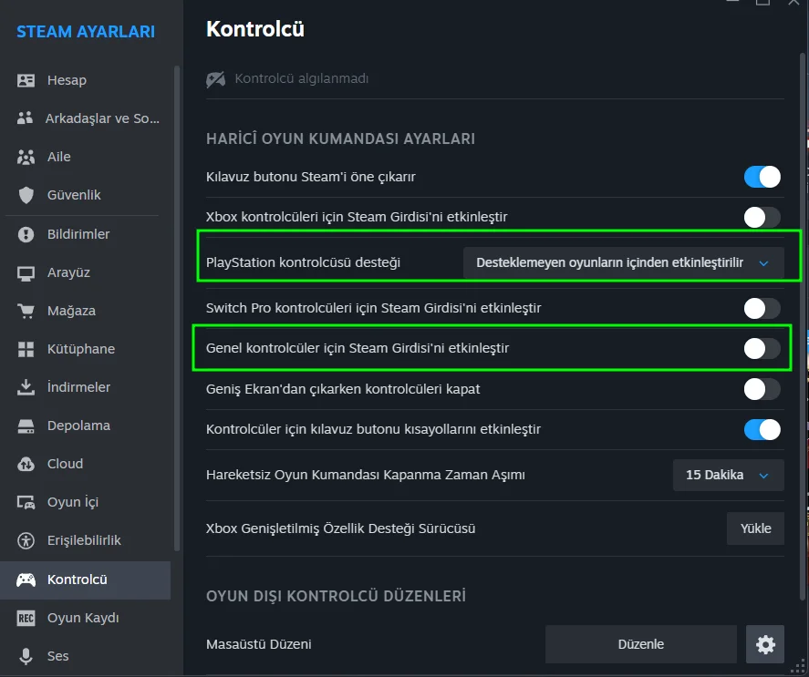Open Masaüstü Düzeni gear settings
Image resolution: width=809 pixels, height=677 pixels.
765,644
